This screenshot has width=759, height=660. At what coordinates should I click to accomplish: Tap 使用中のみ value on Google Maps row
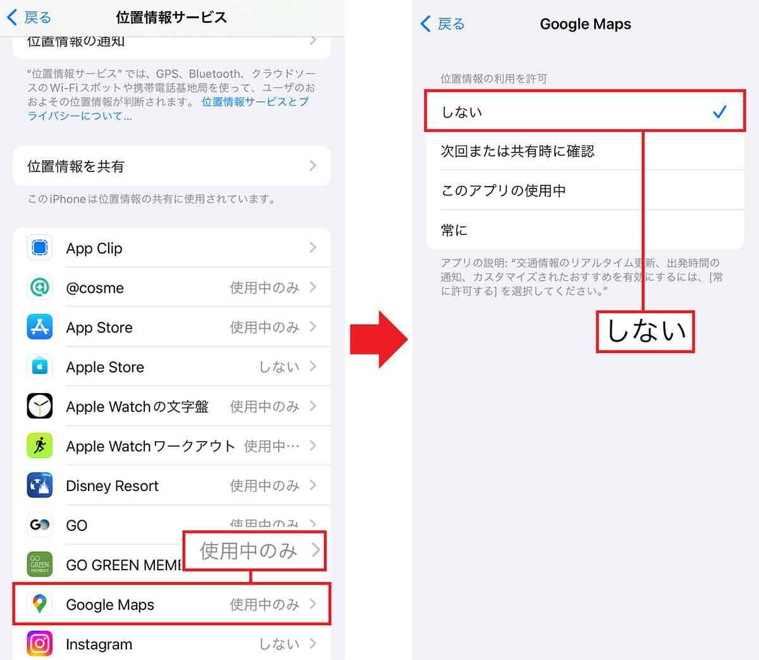[264, 604]
